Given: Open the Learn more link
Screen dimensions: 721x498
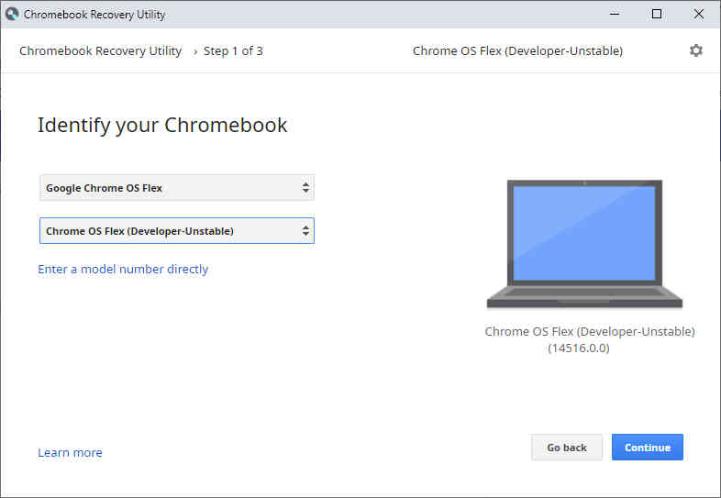Looking at the screenshot, I should coord(70,452).
